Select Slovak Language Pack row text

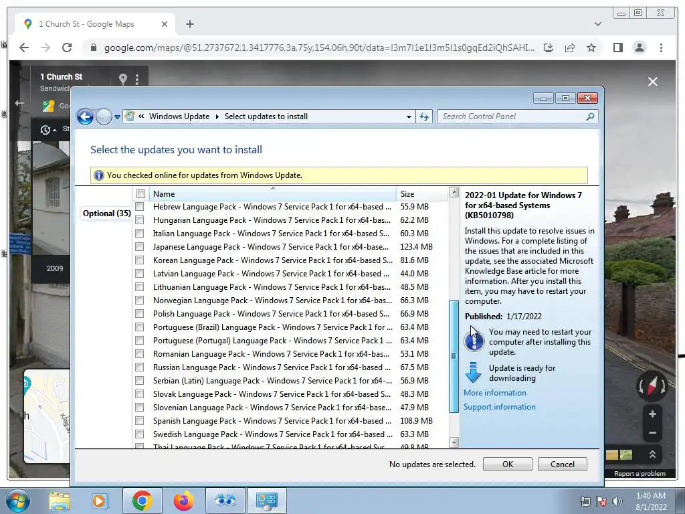tap(272, 394)
